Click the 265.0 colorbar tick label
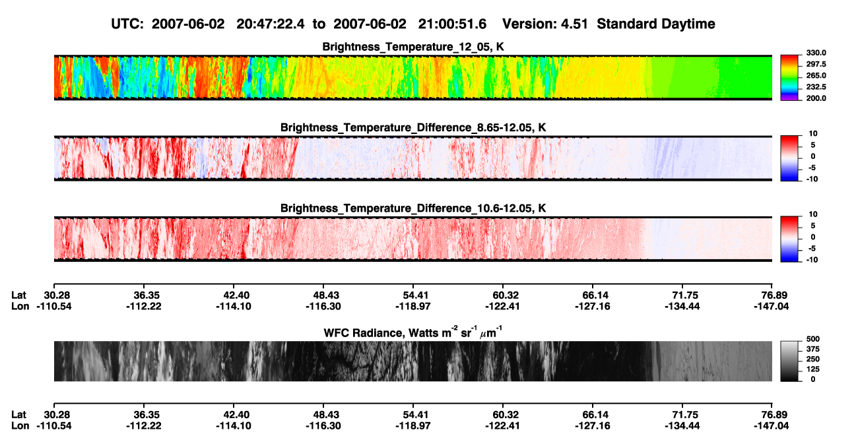This screenshot has width=858, height=440. [816, 76]
